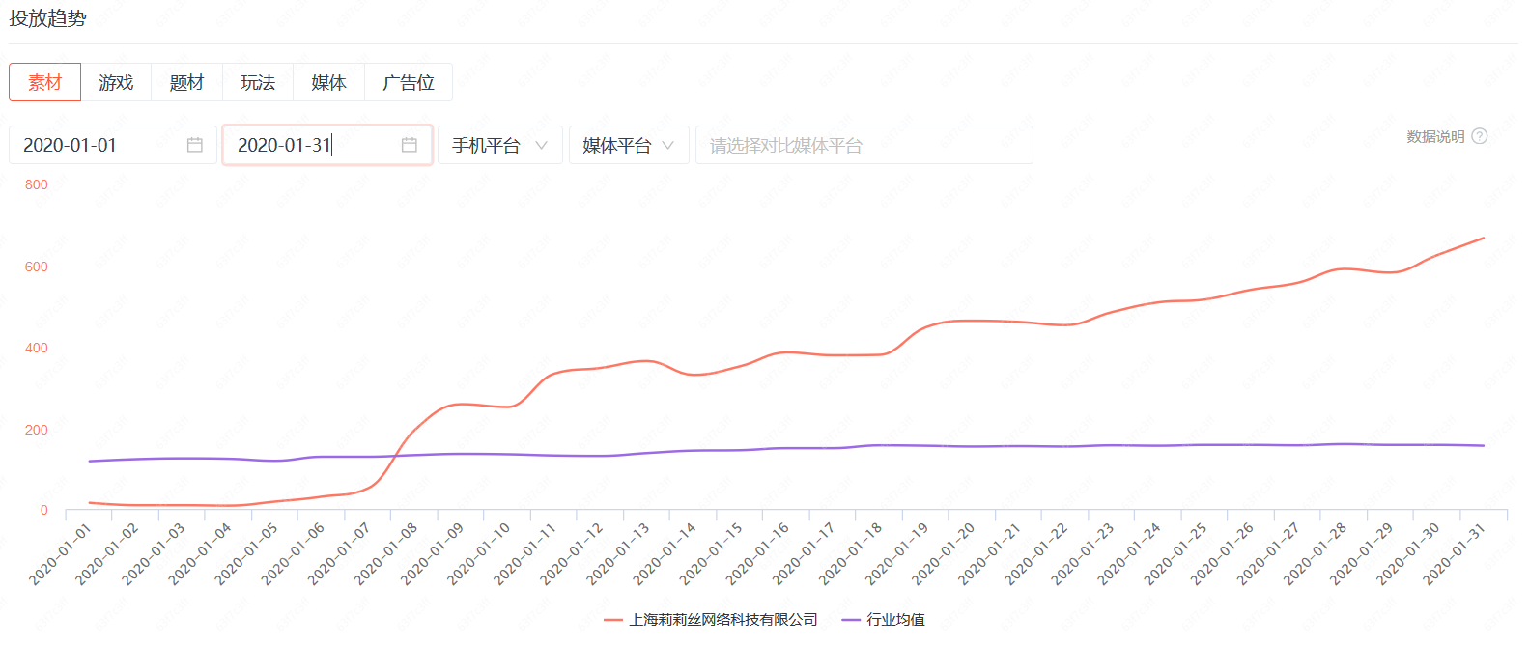Switch to the 游戏 tab
This screenshot has width=1529, height=646.
click(116, 82)
